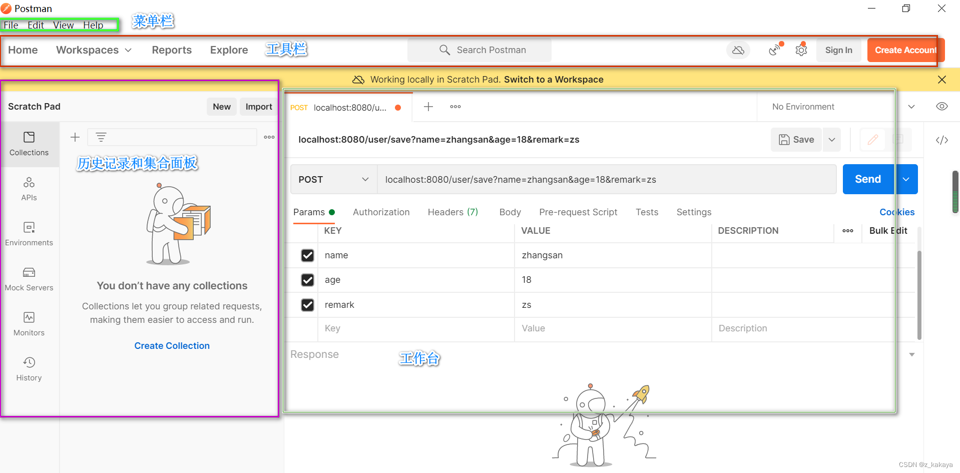Image resolution: width=960 pixels, height=473 pixels.
Task: Open the No Environment selector
Action: pos(843,107)
